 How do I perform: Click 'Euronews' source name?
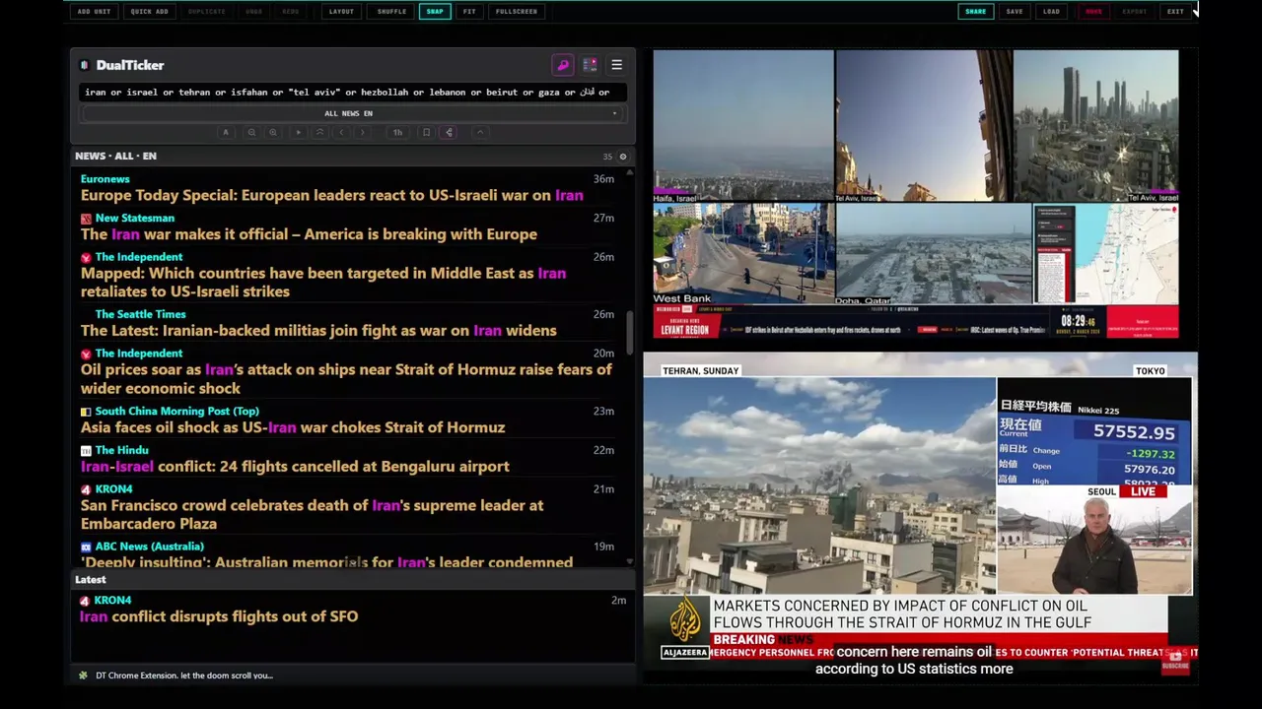pyautogui.click(x=105, y=179)
